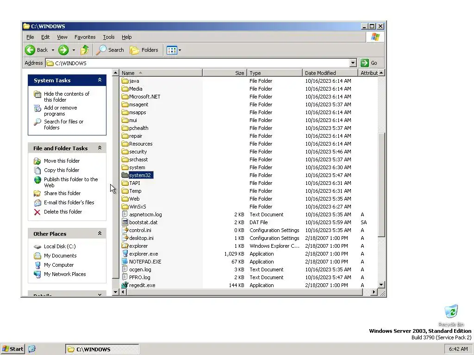The image size is (474, 355).
Task: Open the Edit menu
Action: point(45,37)
